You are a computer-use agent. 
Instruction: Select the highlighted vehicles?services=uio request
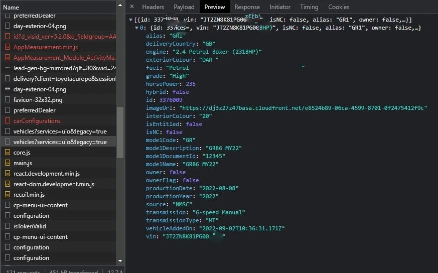(60, 142)
